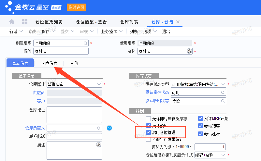
Task: Click the 临时许可 badge
Action: click(76, 7)
